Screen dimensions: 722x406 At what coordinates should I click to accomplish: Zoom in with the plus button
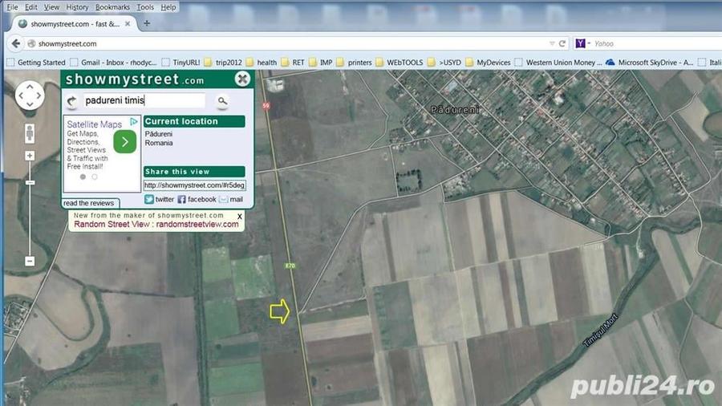tap(30, 156)
